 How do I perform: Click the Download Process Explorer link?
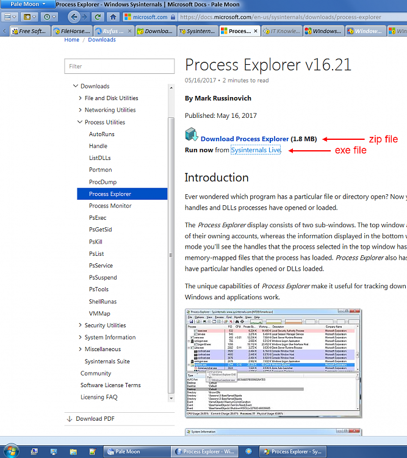tap(244, 139)
